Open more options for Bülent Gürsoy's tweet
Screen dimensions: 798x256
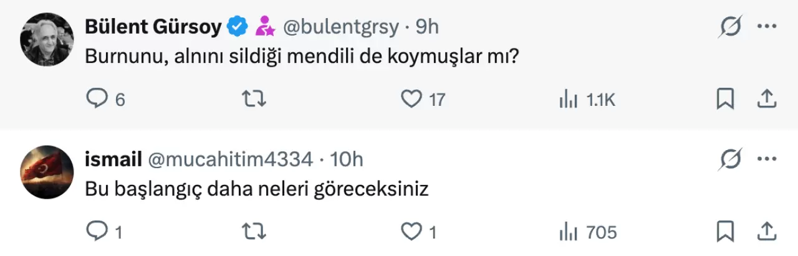766,27
